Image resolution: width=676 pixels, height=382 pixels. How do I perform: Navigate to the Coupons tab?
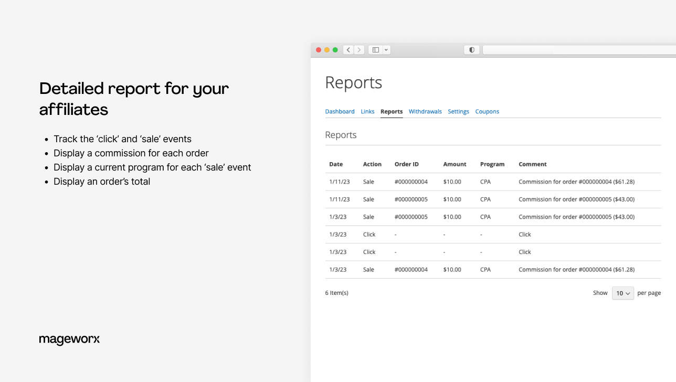pyautogui.click(x=487, y=111)
